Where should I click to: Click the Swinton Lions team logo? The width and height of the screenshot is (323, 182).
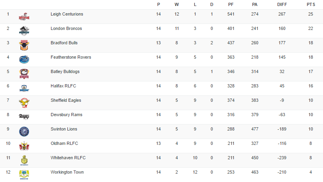pos(24,131)
